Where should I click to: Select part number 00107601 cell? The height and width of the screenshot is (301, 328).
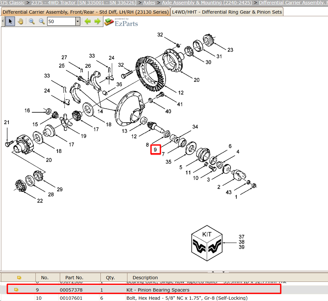(x=71, y=298)
